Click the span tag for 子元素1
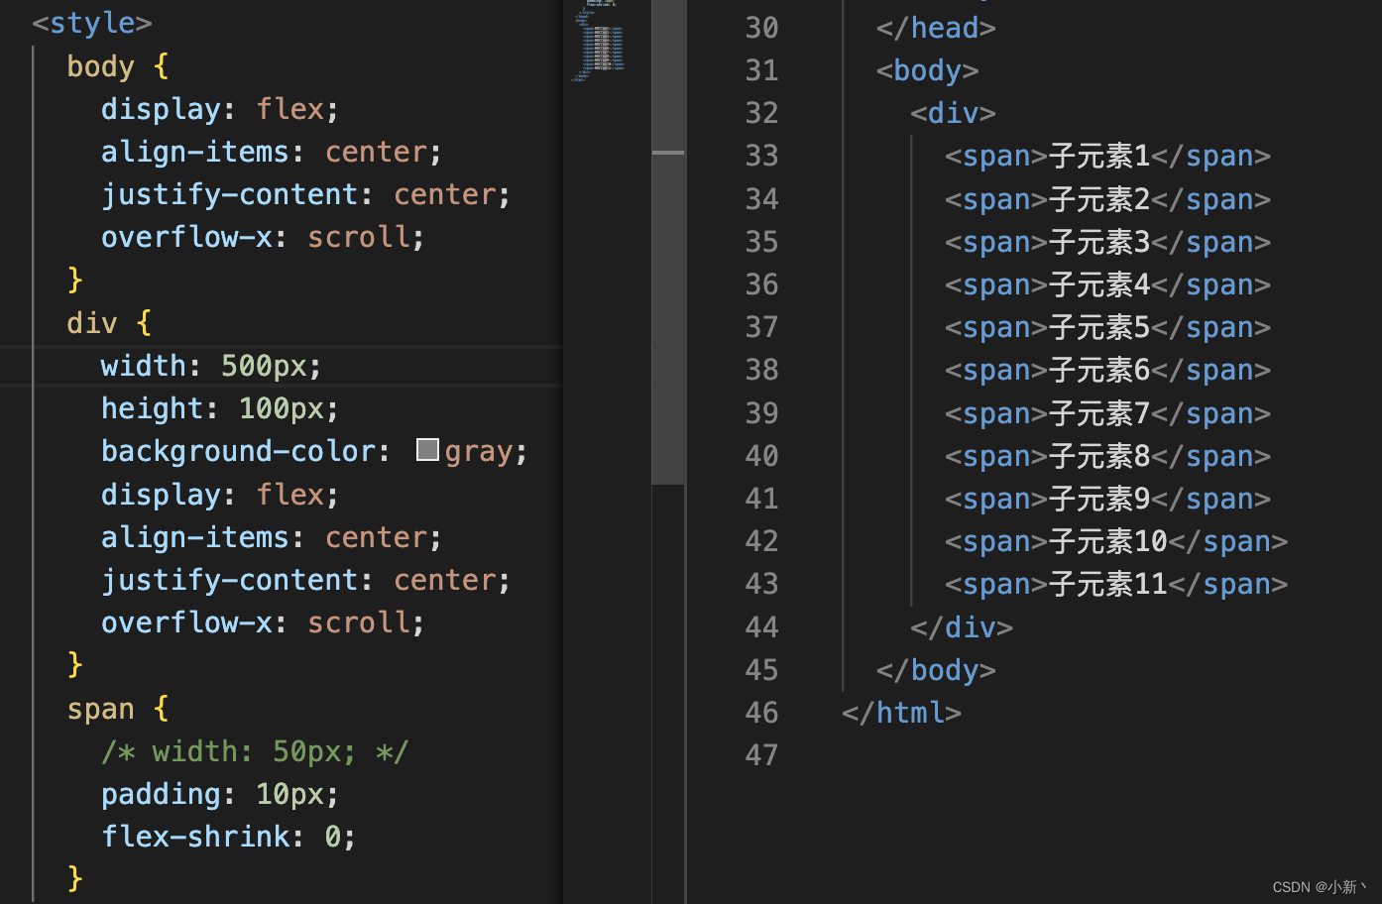The image size is (1382, 904). pyautogui.click(x=994, y=156)
